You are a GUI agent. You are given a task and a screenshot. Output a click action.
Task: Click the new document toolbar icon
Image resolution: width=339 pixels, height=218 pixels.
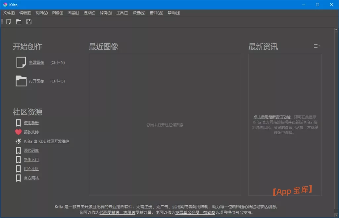(9, 22)
